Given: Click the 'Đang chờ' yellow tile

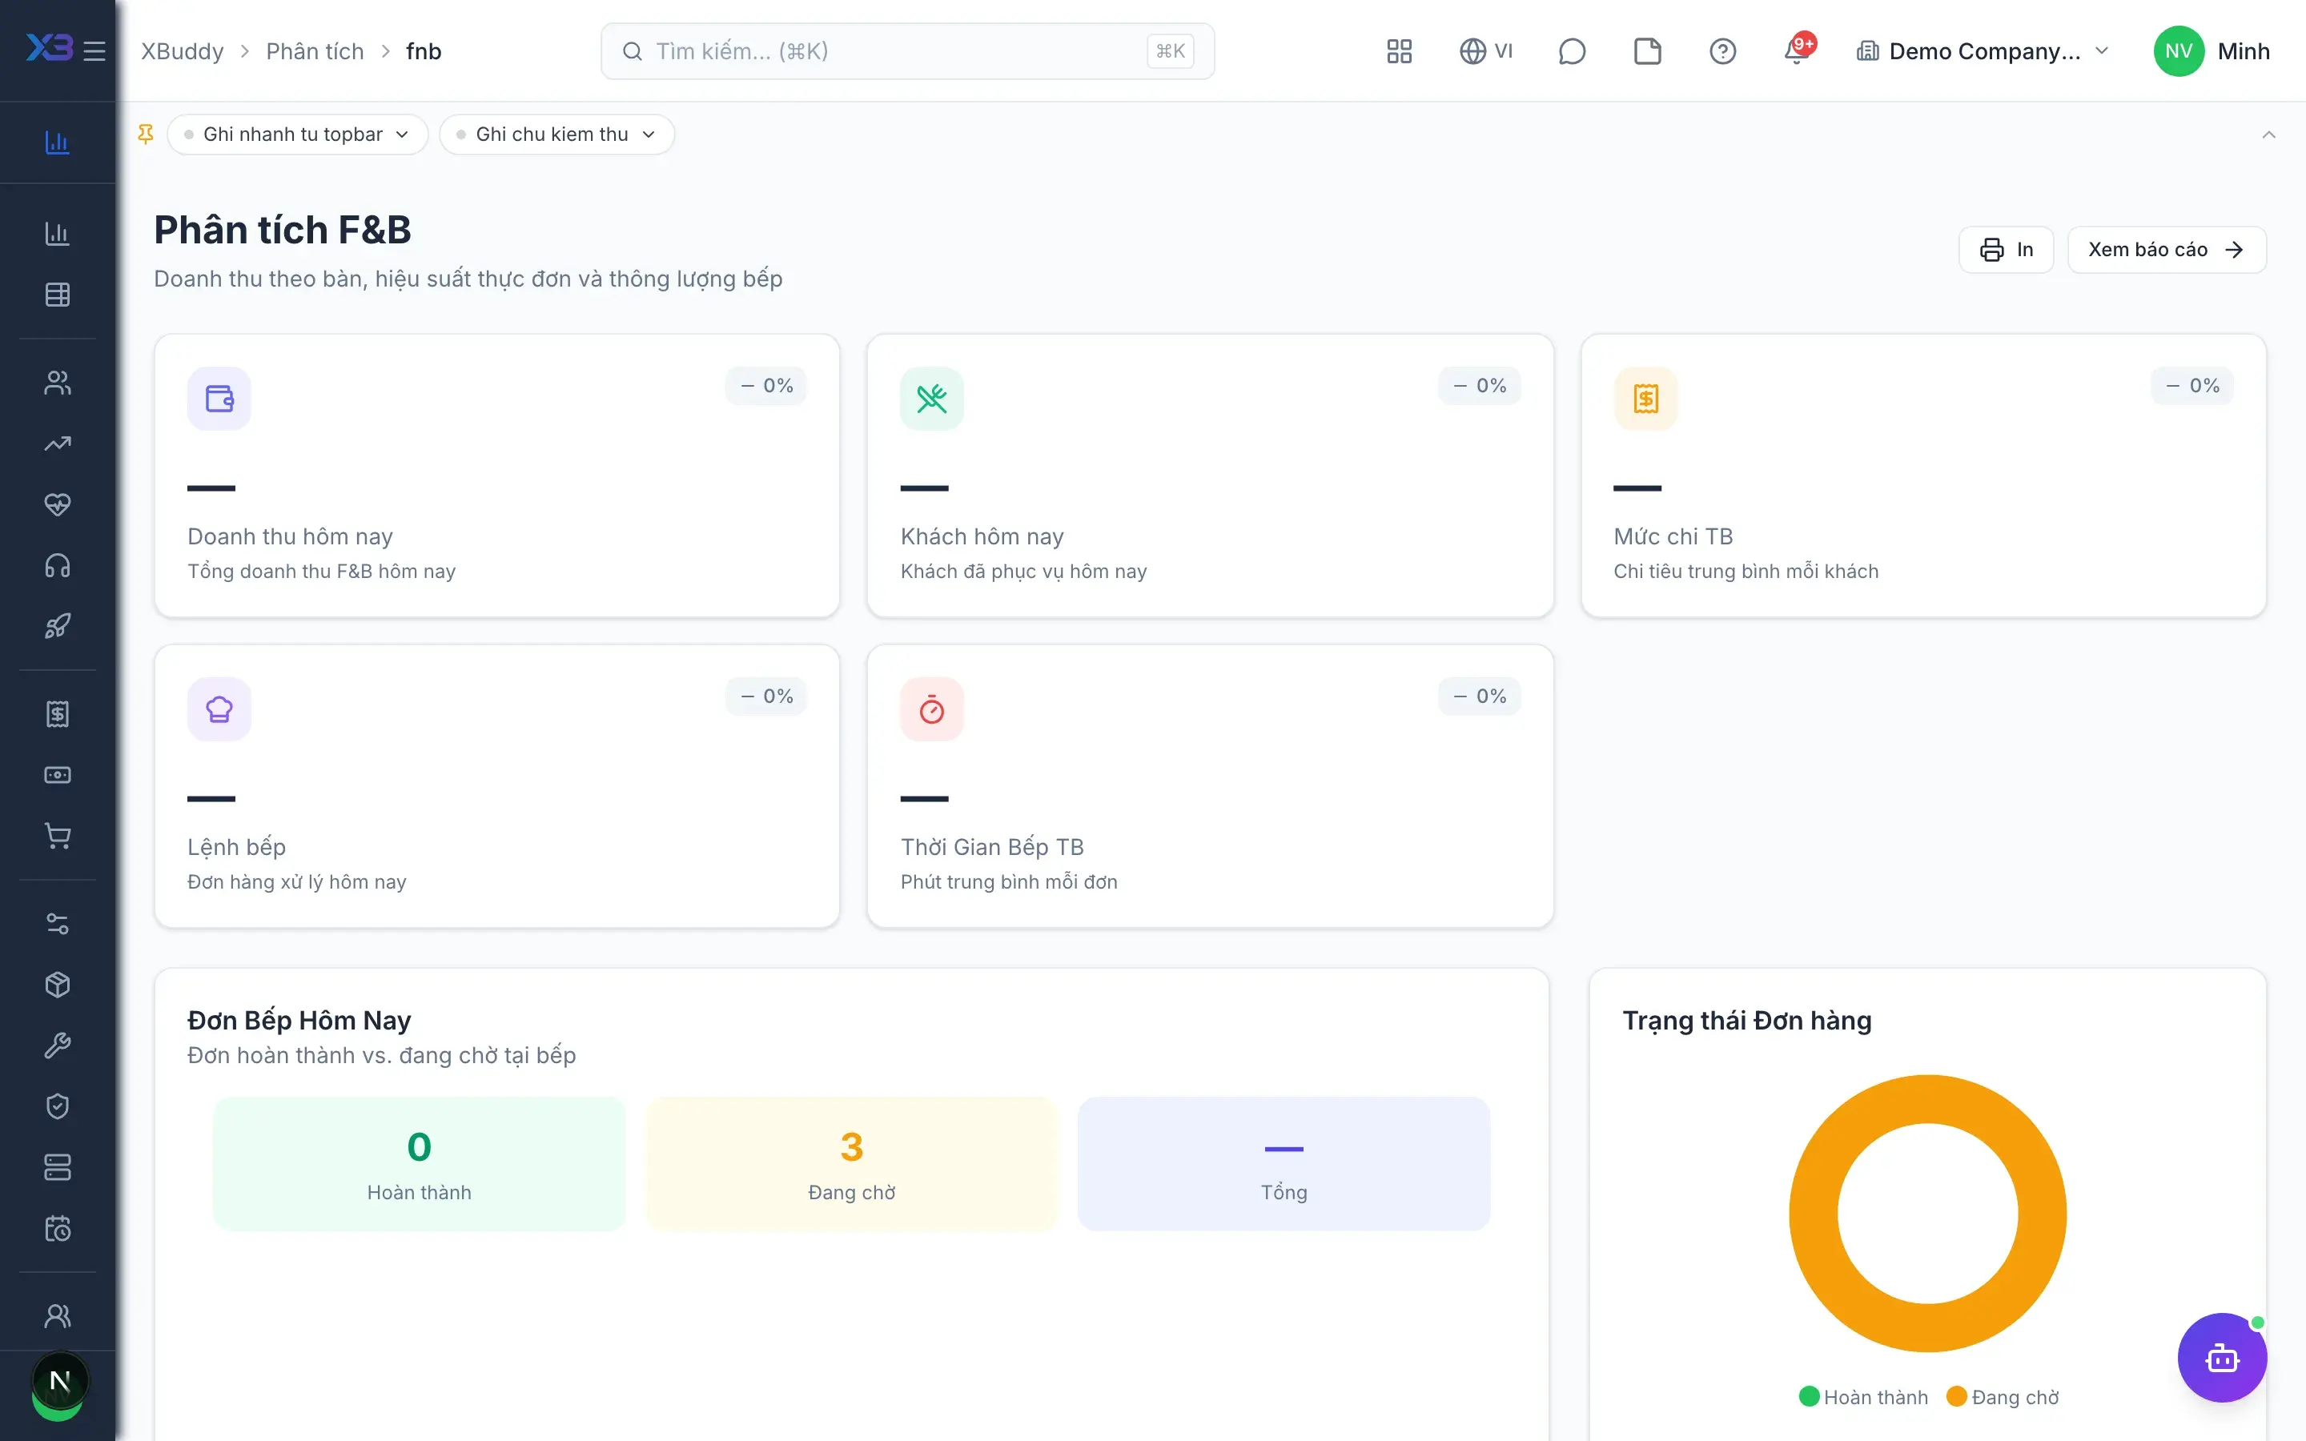Looking at the screenshot, I should (x=851, y=1164).
